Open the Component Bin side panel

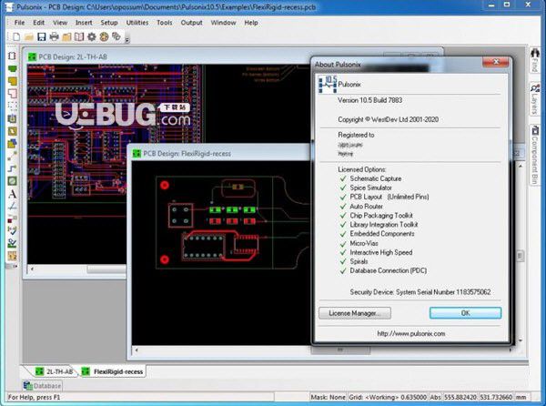pyautogui.click(x=535, y=156)
